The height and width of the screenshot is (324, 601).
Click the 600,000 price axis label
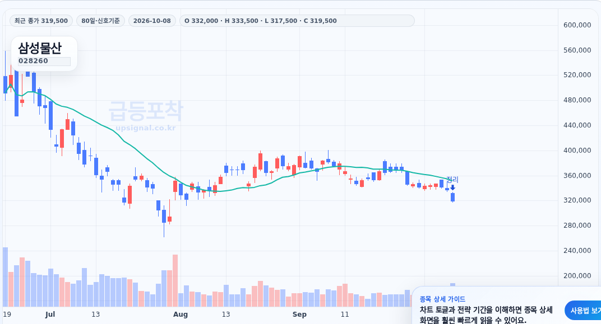pyautogui.click(x=577, y=25)
